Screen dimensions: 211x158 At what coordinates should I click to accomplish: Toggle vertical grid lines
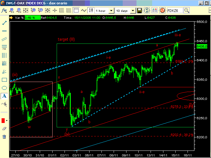pyautogui.click(x=69, y=10)
